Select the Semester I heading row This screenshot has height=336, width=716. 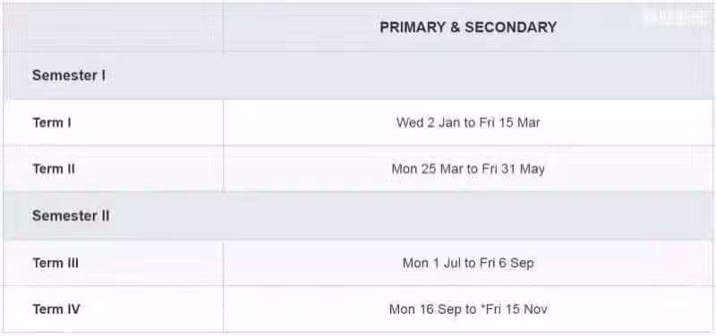coord(358,76)
